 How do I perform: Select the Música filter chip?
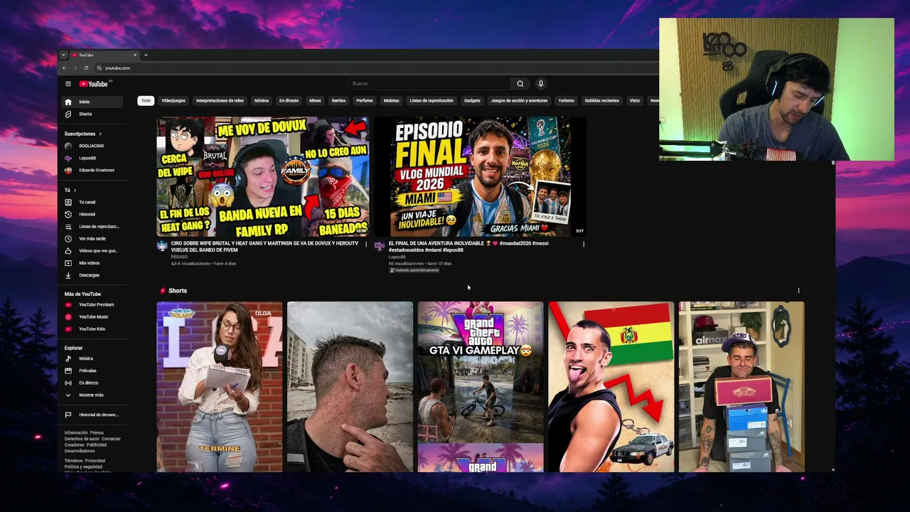pyautogui.click(x=262, y=100)
